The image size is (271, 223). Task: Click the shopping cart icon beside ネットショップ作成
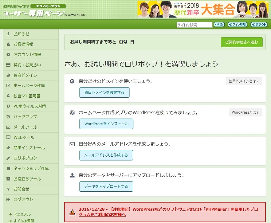coord(8,168)
